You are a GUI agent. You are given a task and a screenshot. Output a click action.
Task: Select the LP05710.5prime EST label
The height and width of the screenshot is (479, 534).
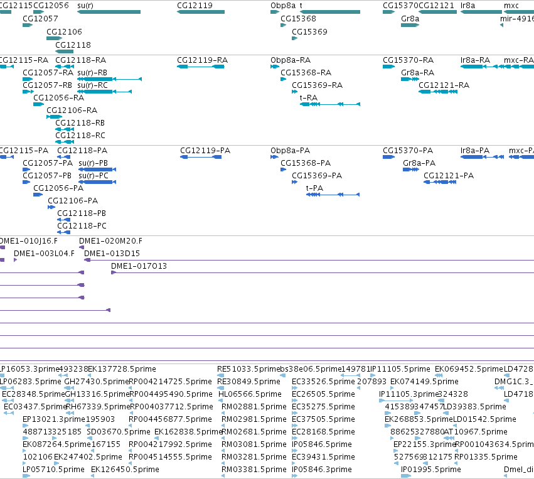coord(53,470)
